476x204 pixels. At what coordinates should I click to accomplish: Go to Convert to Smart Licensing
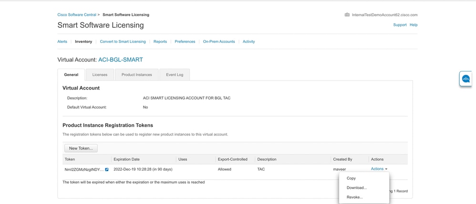tap(123, 41)
